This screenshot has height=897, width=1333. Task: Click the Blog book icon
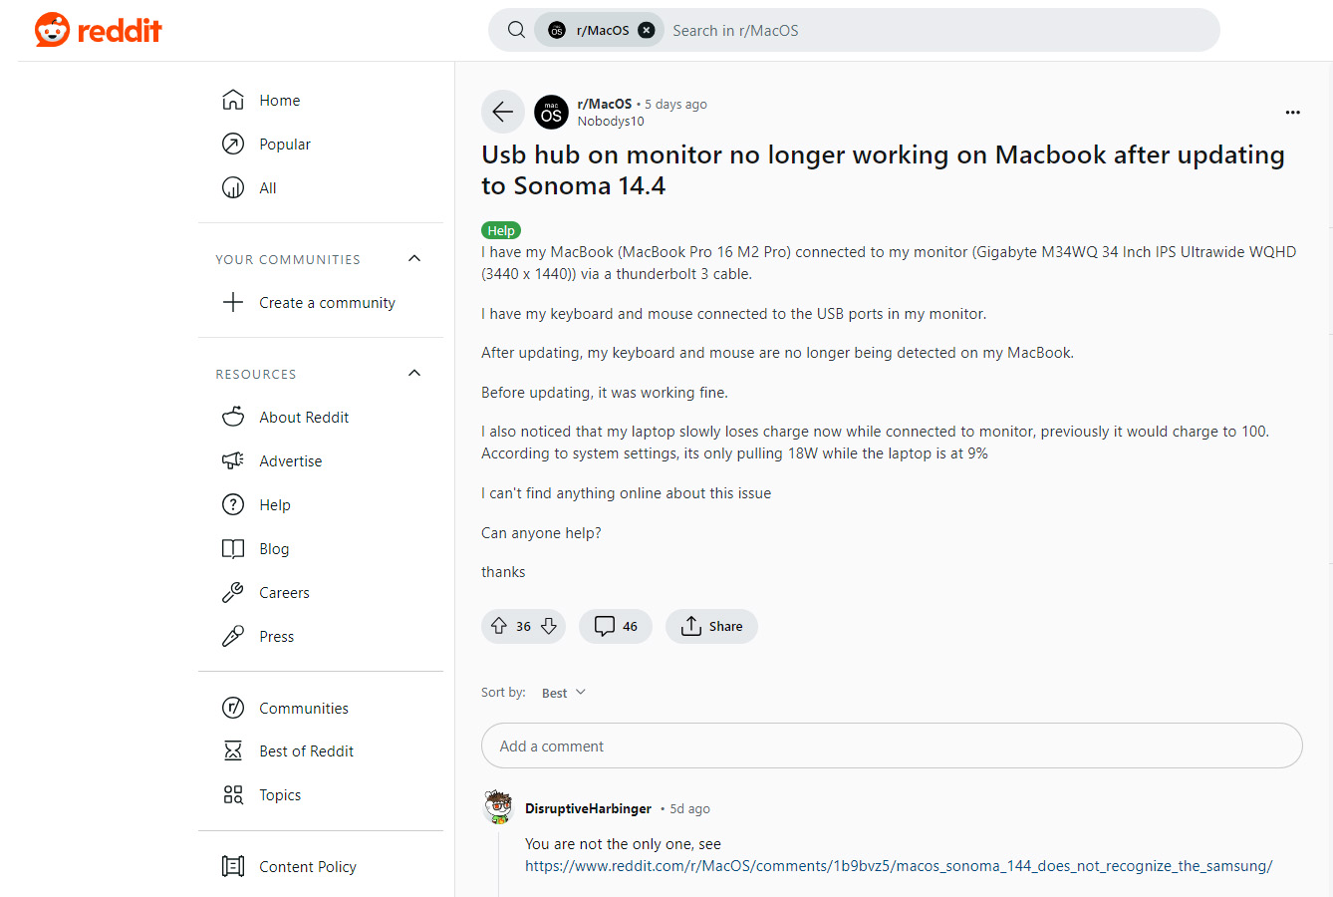point(233,548)
